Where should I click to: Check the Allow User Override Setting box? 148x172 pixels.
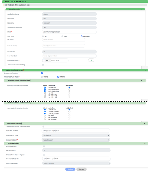tap(43, 65)
